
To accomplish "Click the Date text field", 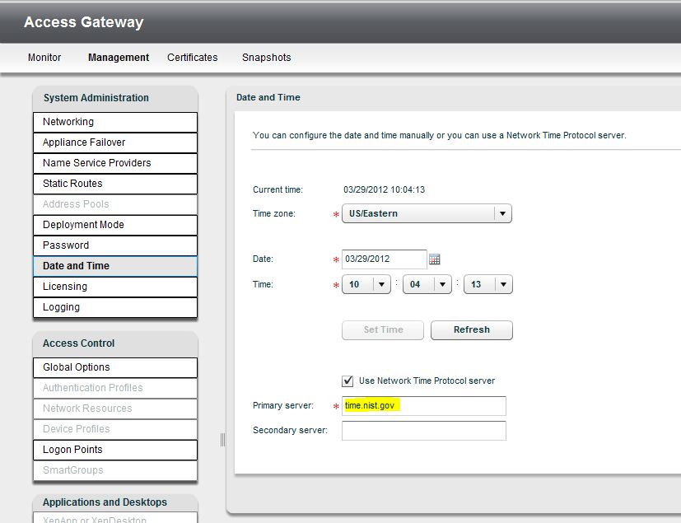I will pyautogui.click(x=384, y=259).
